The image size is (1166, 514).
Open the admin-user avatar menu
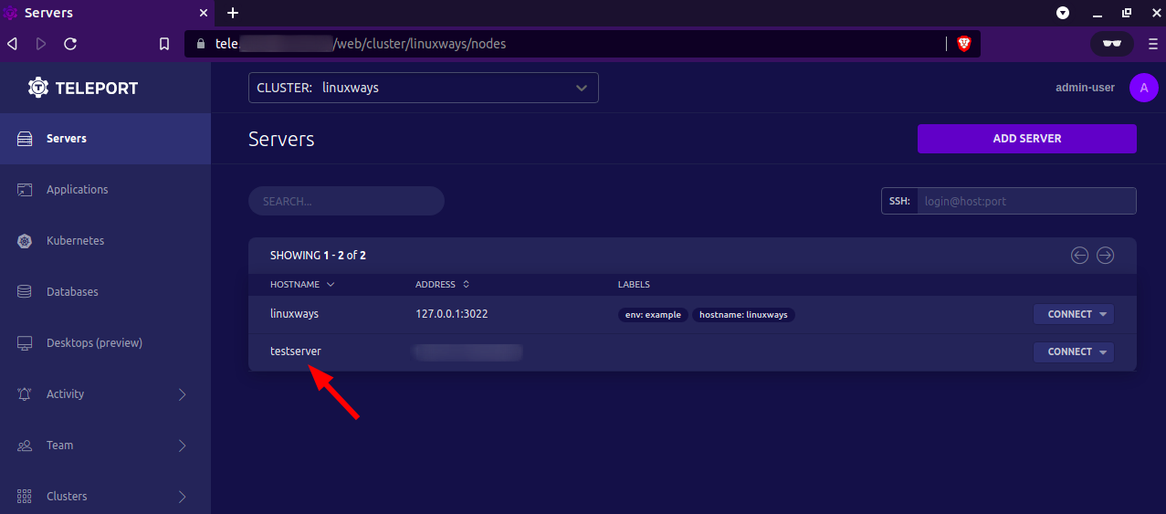[1144, 88]
